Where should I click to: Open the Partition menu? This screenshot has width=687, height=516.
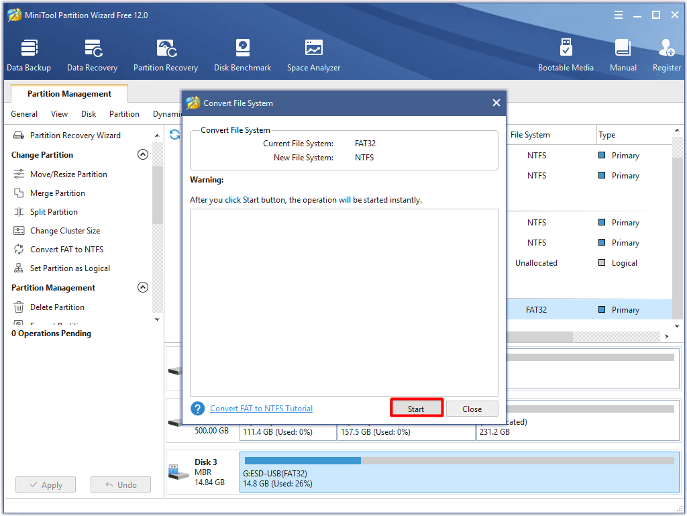pos(124,114)
